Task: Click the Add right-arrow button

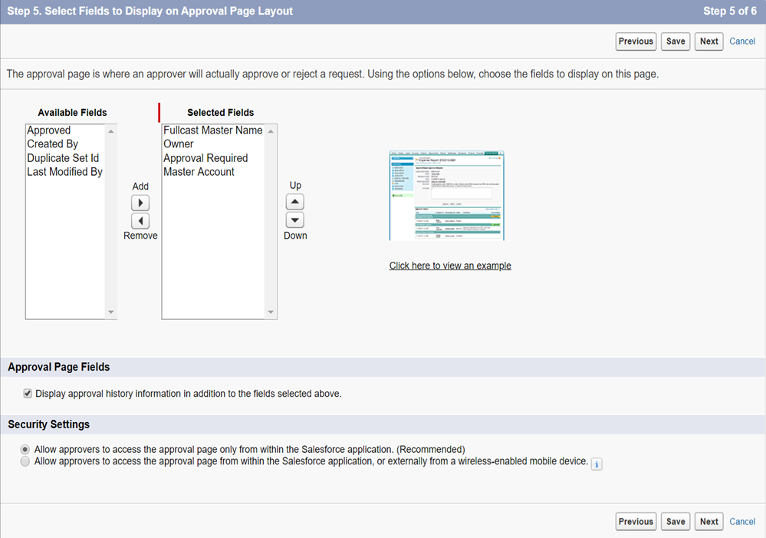Action: [x=140, y=203]
